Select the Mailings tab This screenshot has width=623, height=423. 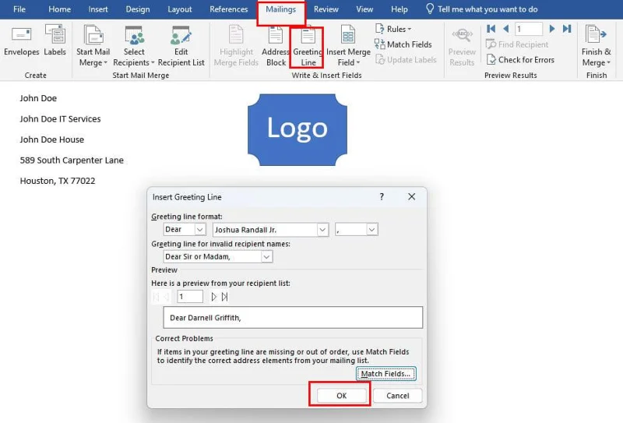click(281, 9)
